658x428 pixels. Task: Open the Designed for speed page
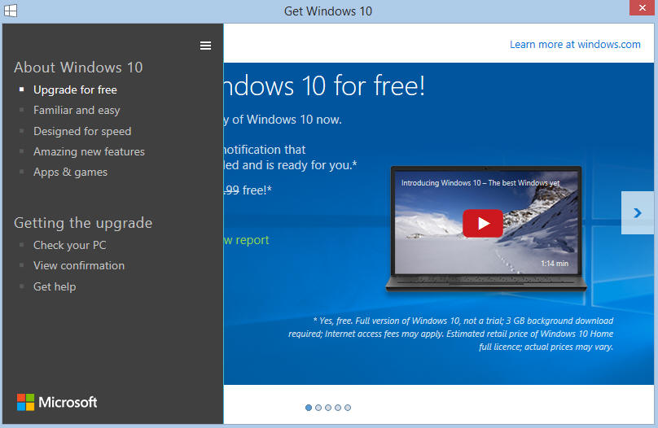point(82,131)
